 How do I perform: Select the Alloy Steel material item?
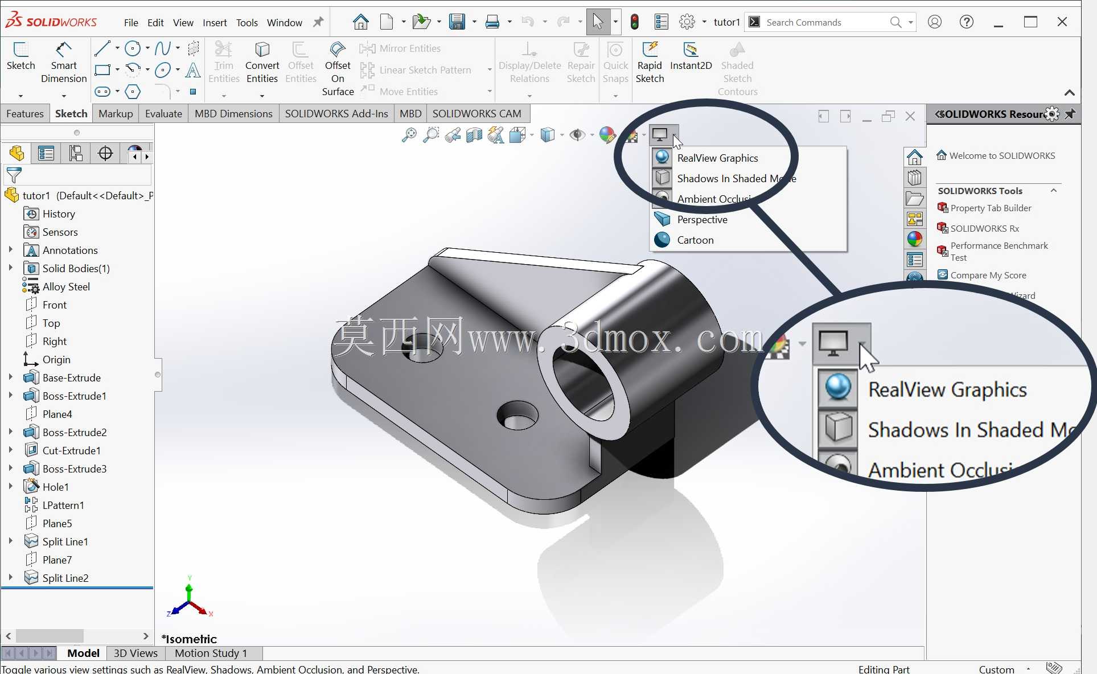66,286
